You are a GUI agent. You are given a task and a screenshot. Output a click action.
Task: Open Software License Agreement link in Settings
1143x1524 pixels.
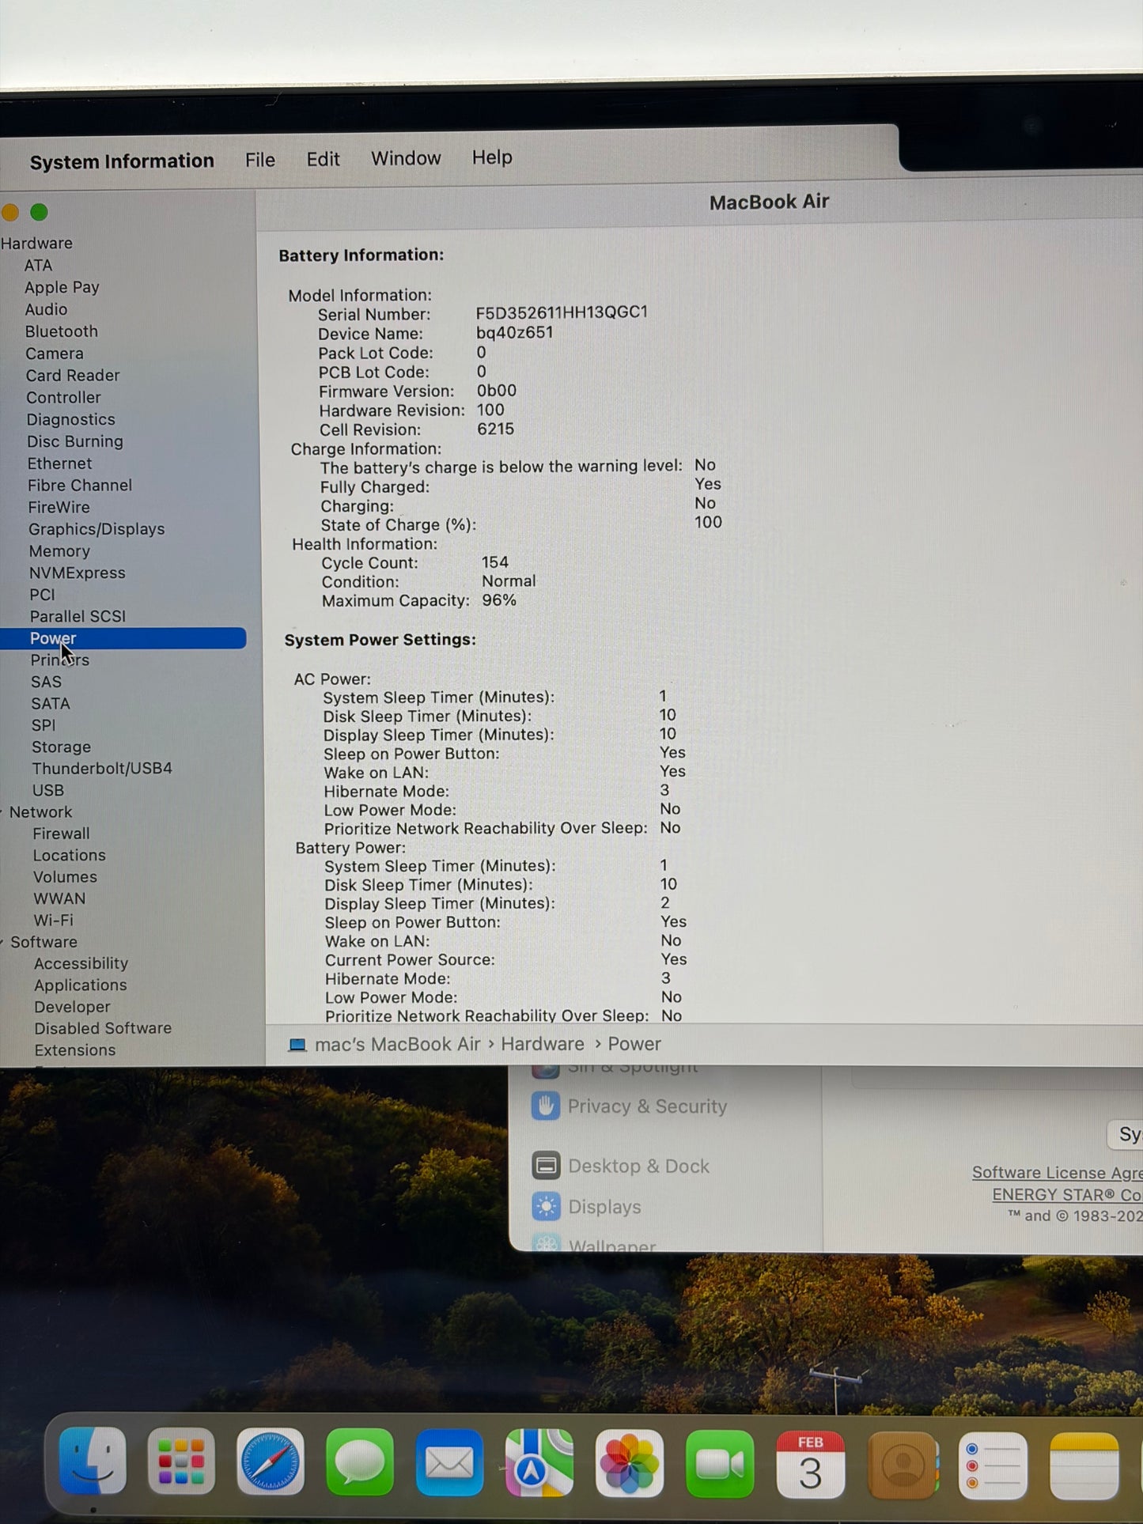coord(1057,1173)
